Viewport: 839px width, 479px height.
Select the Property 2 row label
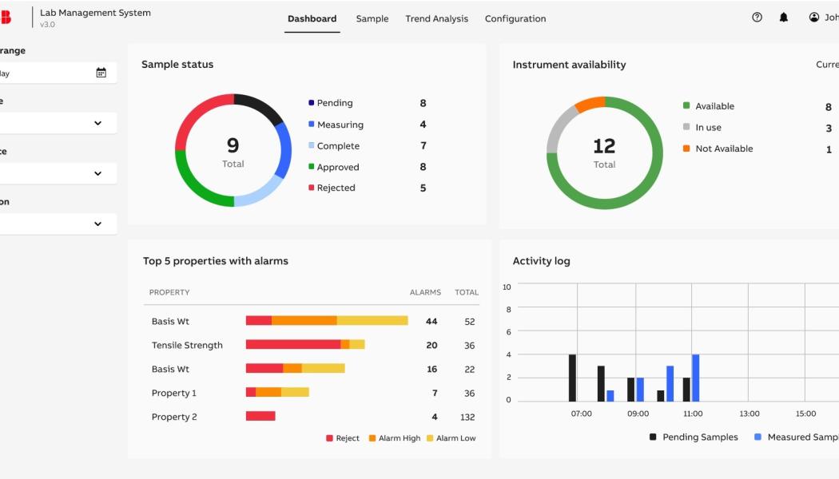(x=174, y=417)
